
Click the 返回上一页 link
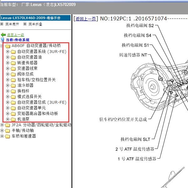click(x=86, y=19)
